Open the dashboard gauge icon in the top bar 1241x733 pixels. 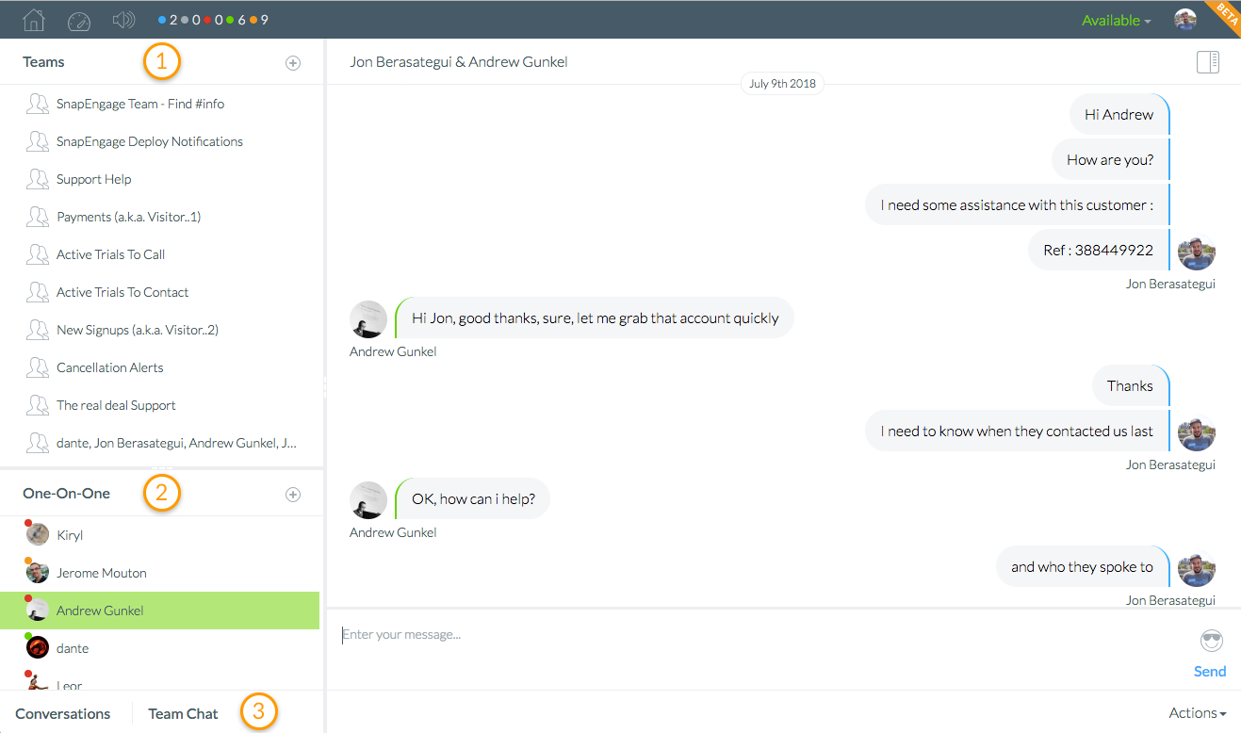click(79, 19)
